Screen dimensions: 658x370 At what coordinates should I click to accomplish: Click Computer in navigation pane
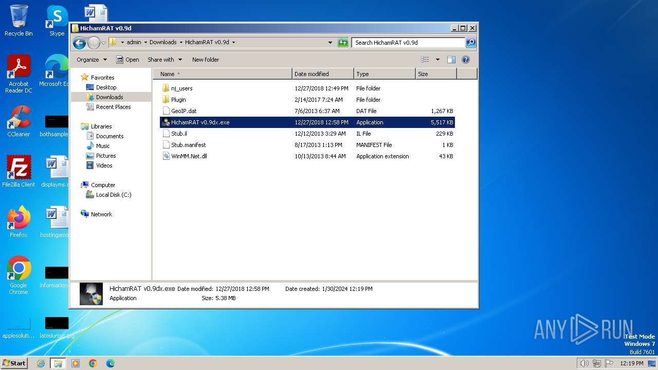click(103, 185)
